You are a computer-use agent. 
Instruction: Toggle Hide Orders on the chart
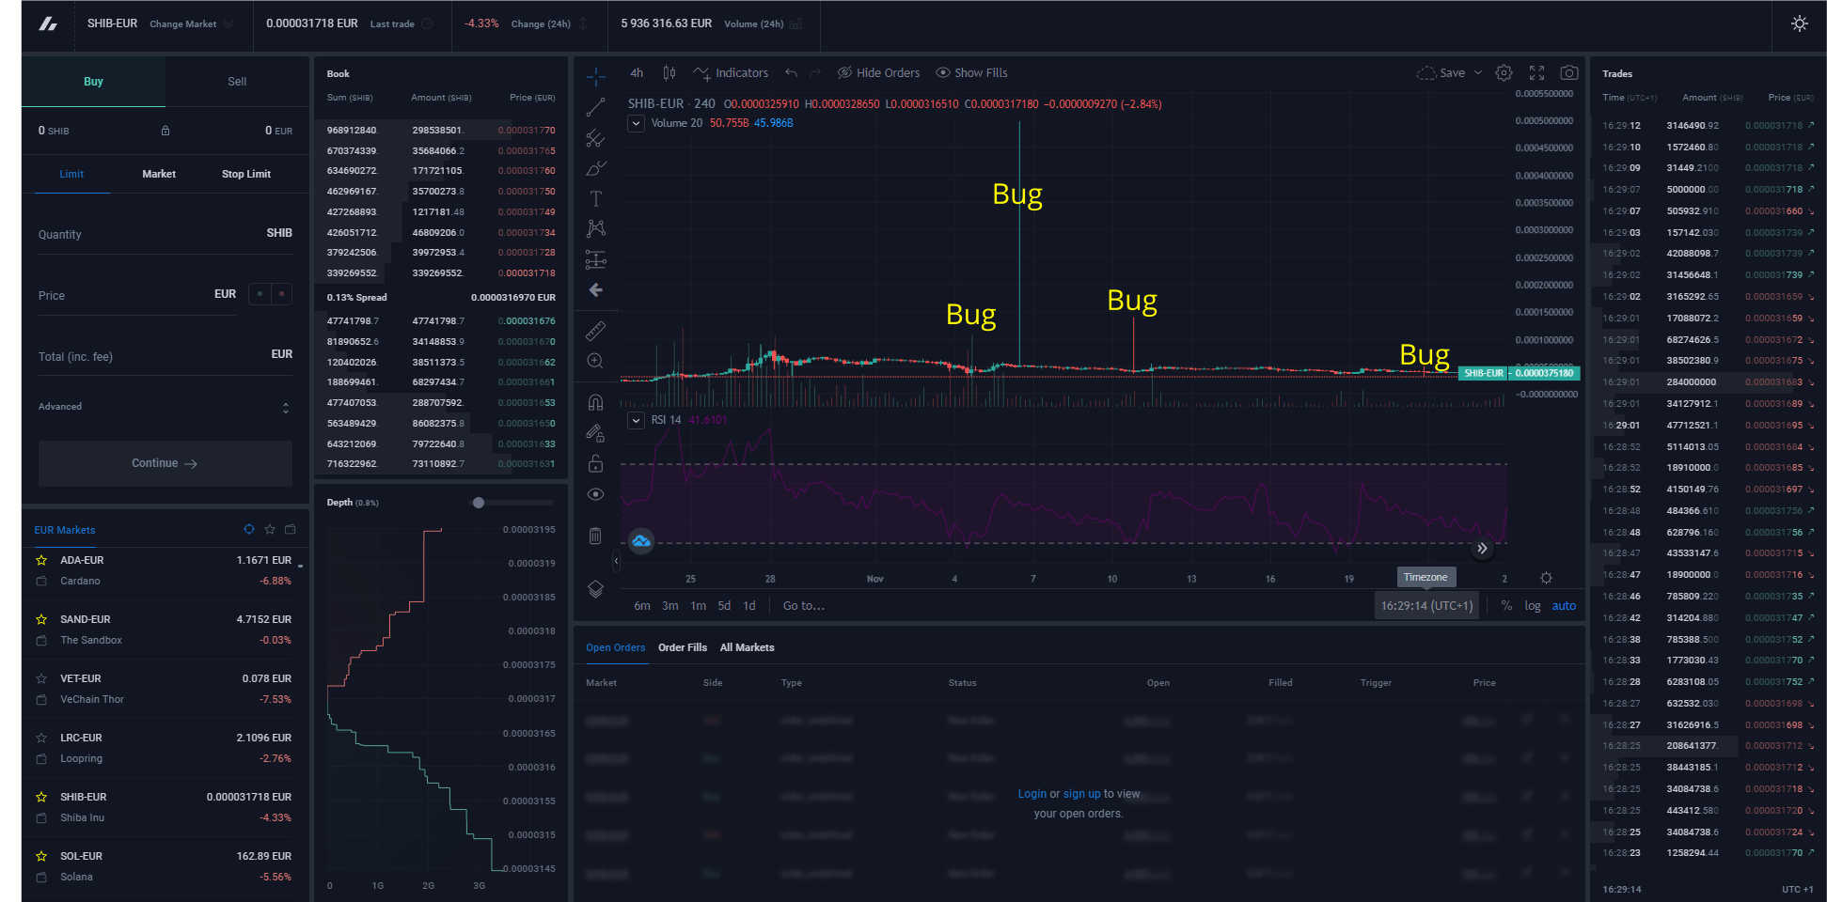tap(877, 72)
